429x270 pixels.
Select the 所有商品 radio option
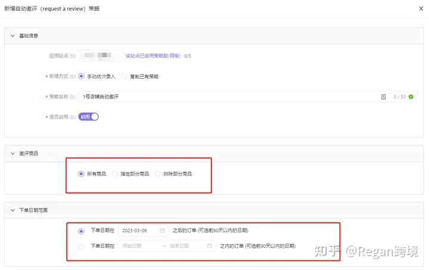tap(81, 173)
